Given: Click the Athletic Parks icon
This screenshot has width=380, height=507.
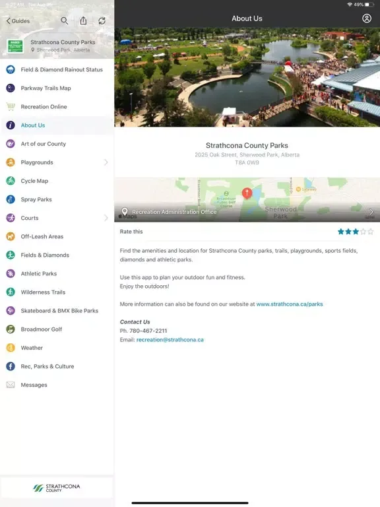Looking at the screenshot, I should coord(11,273).
